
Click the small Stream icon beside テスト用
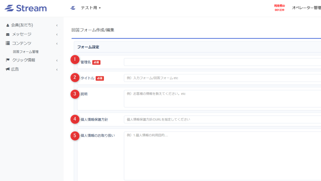pos(73,8)
